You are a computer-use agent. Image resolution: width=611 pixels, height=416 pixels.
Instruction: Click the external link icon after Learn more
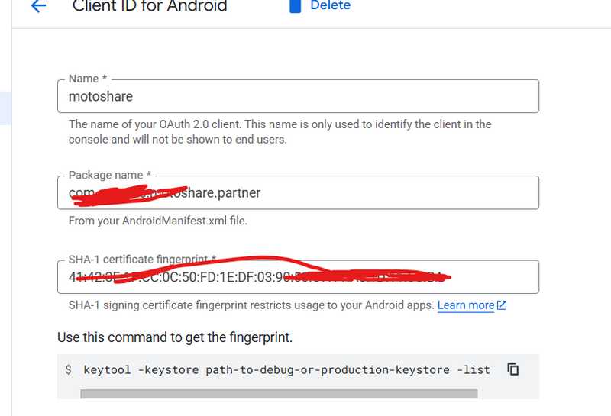tap(502, 305)
